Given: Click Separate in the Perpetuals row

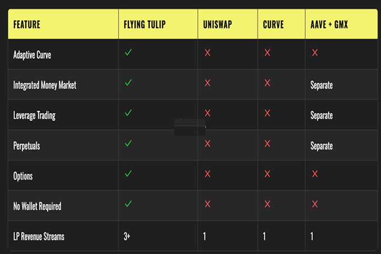Looking at the screenshot, I should 322,146.
